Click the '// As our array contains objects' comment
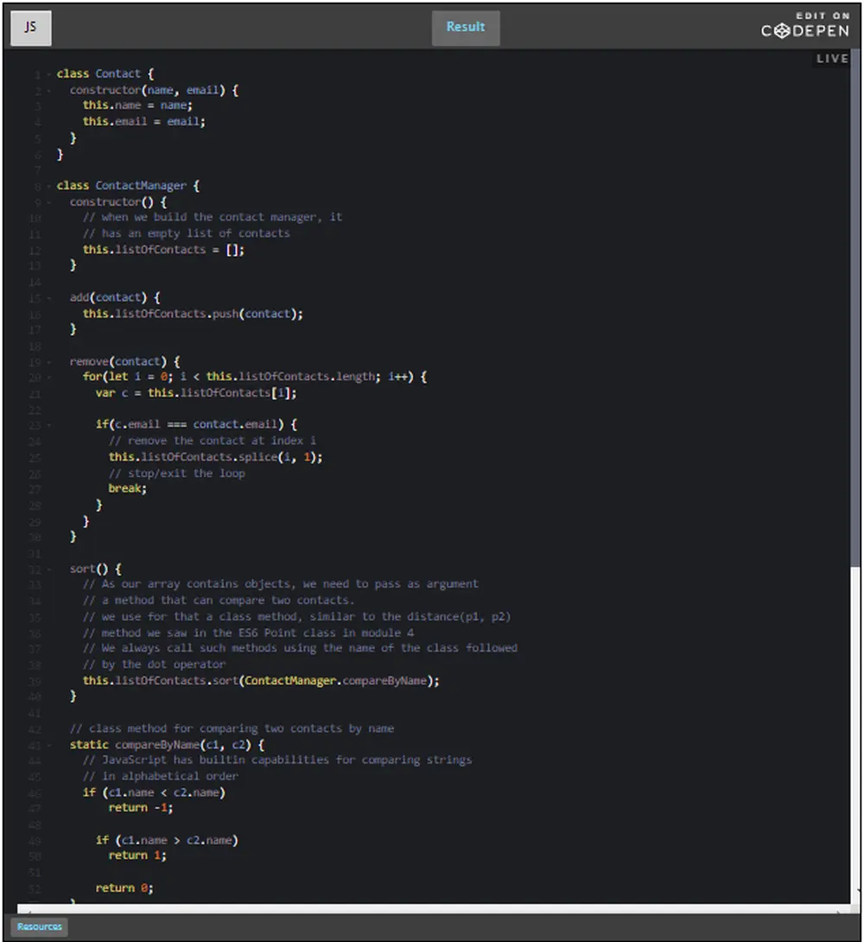Image resolution: width=864 pixels, height=942 pixels. pyautogui.click(x=281, y=584)
